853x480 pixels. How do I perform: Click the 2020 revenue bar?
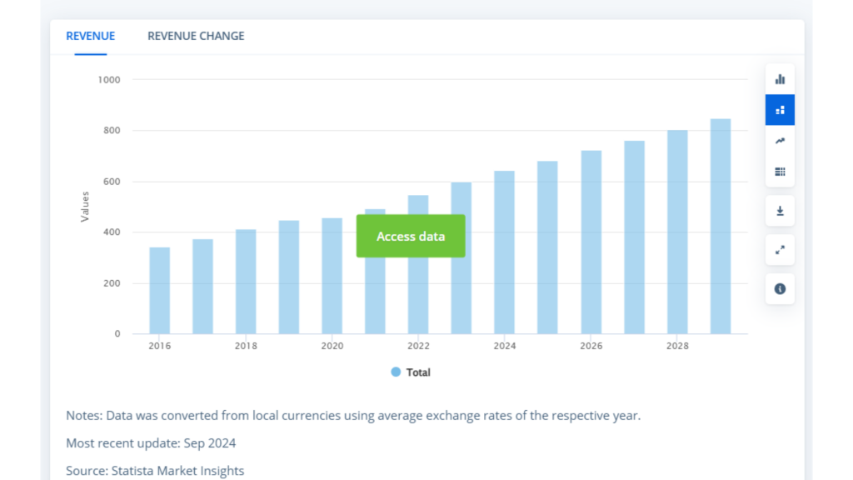332,276
